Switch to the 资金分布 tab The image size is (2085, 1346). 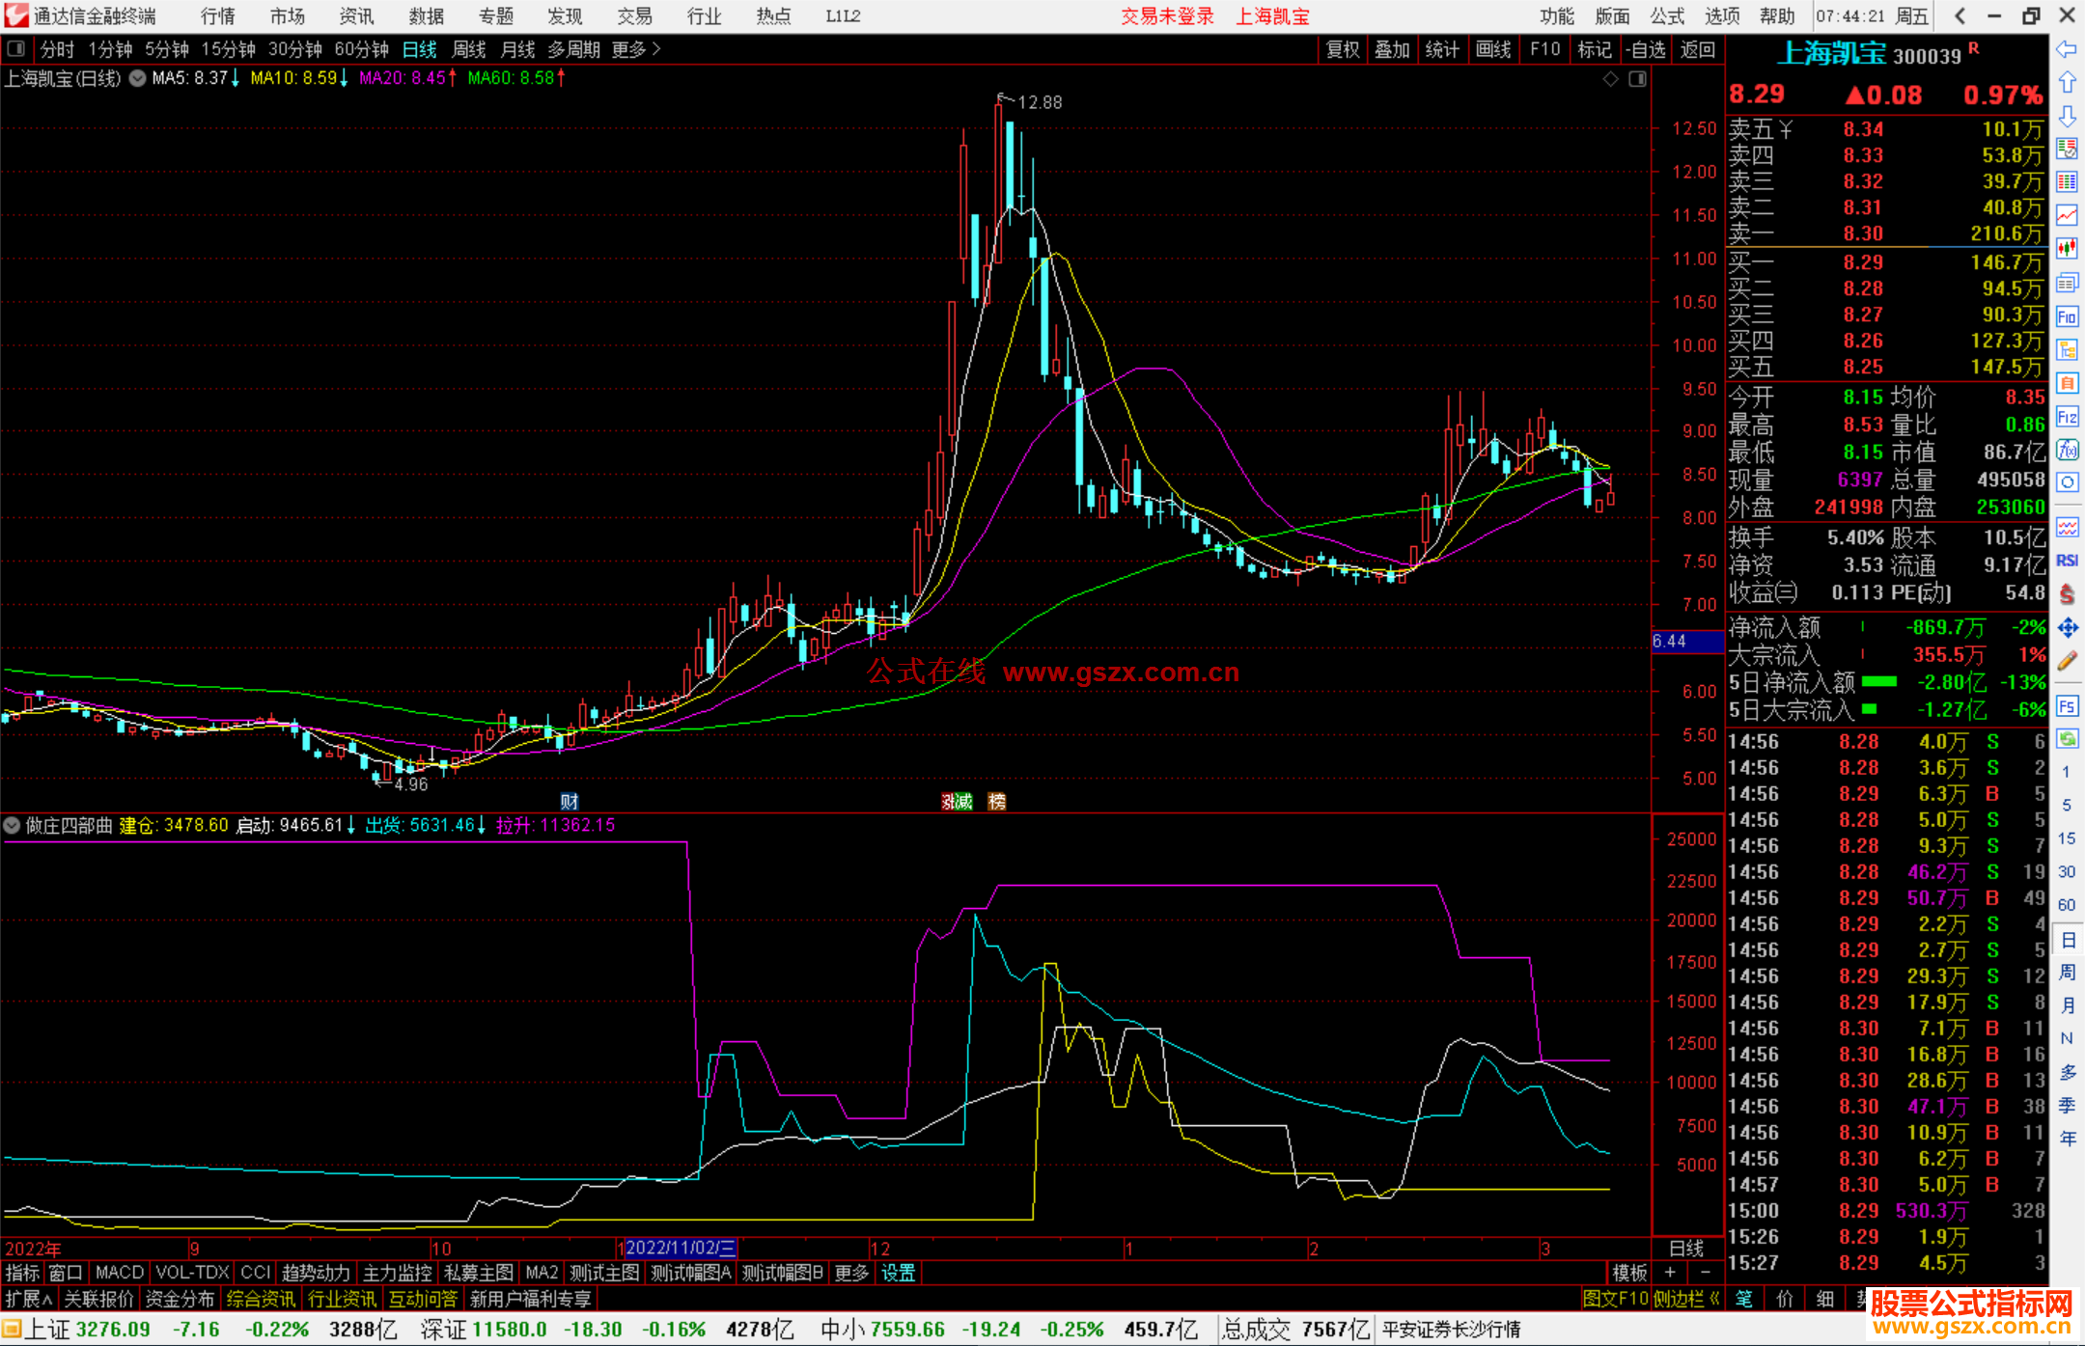click(180, 1299)
